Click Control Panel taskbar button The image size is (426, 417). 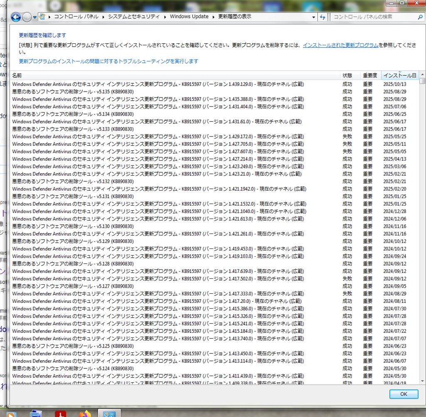(x=109, y=413)
